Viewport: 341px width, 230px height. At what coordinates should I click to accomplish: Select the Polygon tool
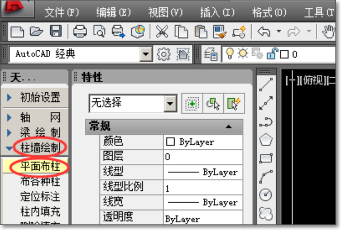tap(266, 139)
